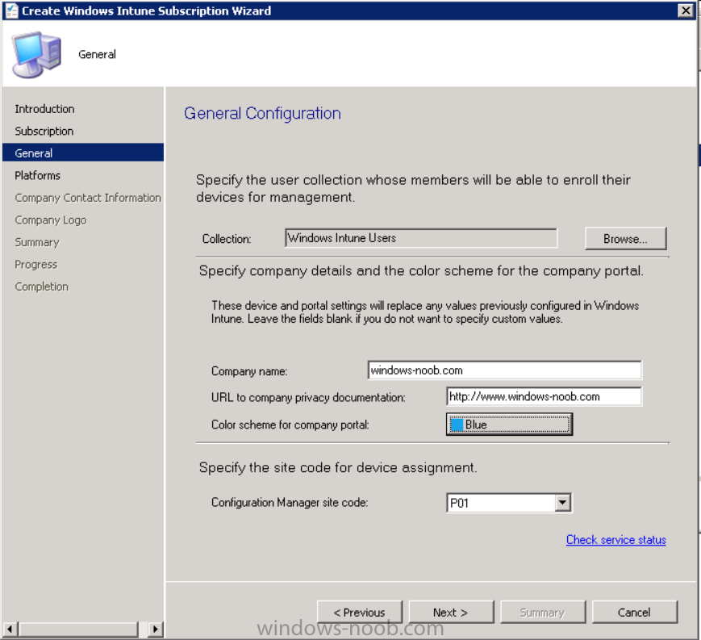
Task: Open the P01 site code dropdown
Action: (x=563, y=503)
